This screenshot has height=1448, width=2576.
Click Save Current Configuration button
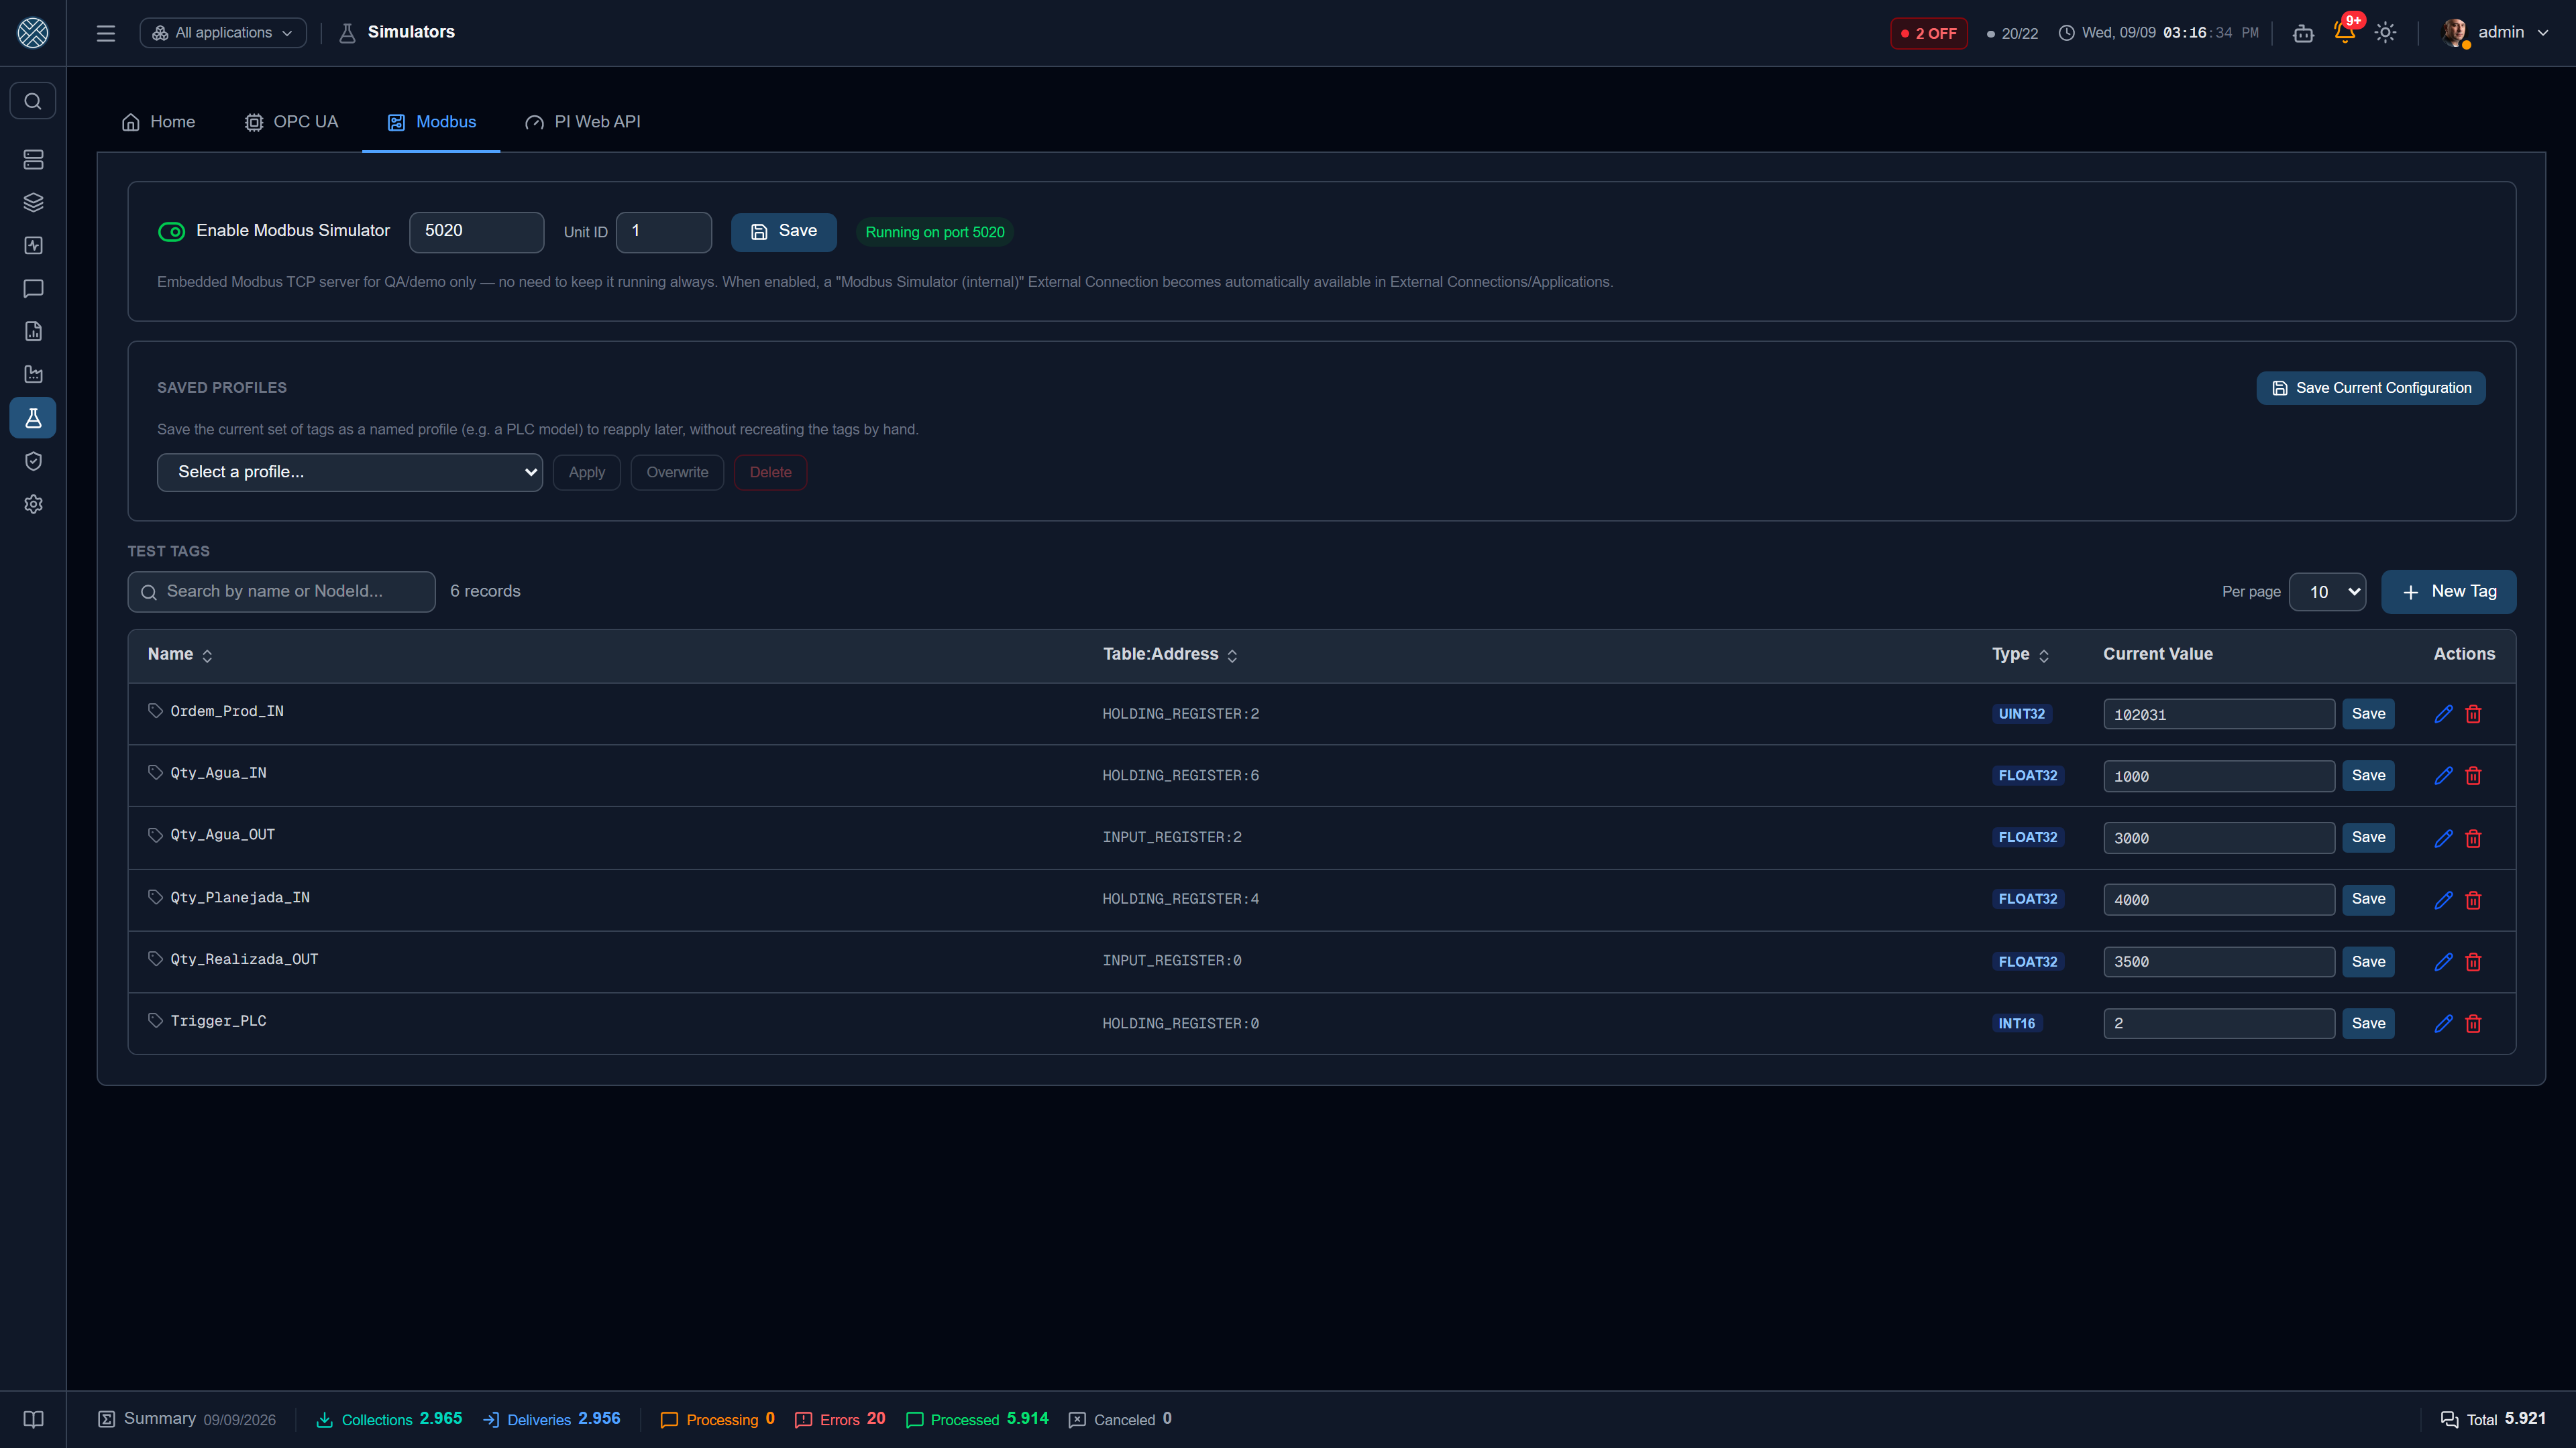point(2371,387)
